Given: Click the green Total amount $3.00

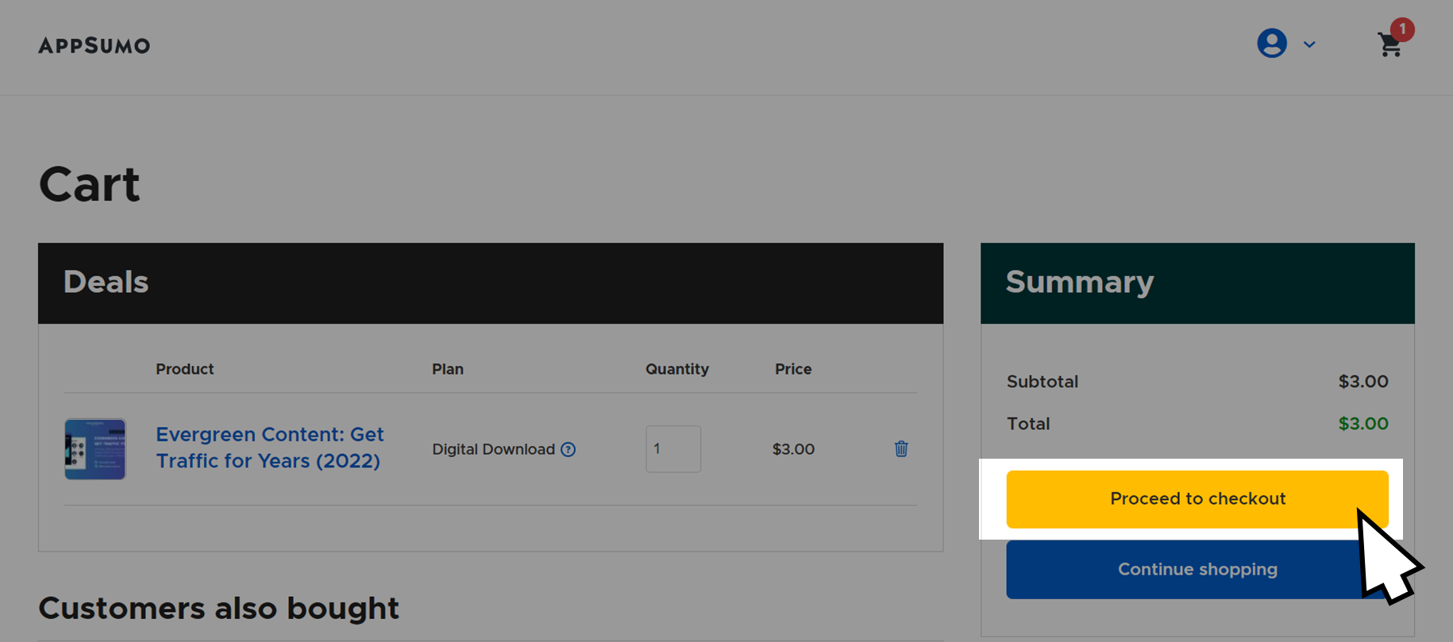Looking at the screenshot, I should click(1363, 424).
